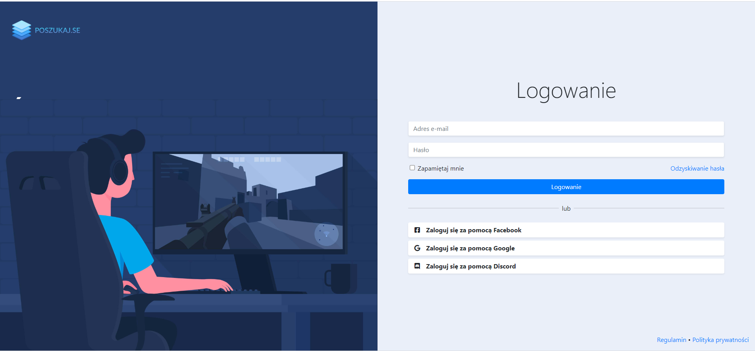This screenshot has height=351, width=755.
Task: Open the Odzyskiwanie hasła link
Action: click(697, 168)
